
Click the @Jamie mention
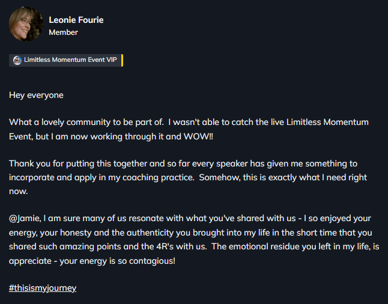(x=24, y=219)
